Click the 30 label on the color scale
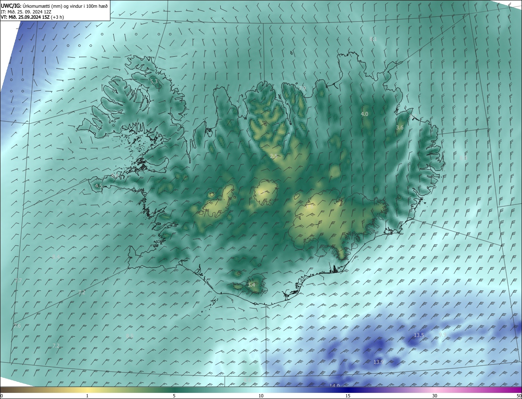 pos(435,396)
